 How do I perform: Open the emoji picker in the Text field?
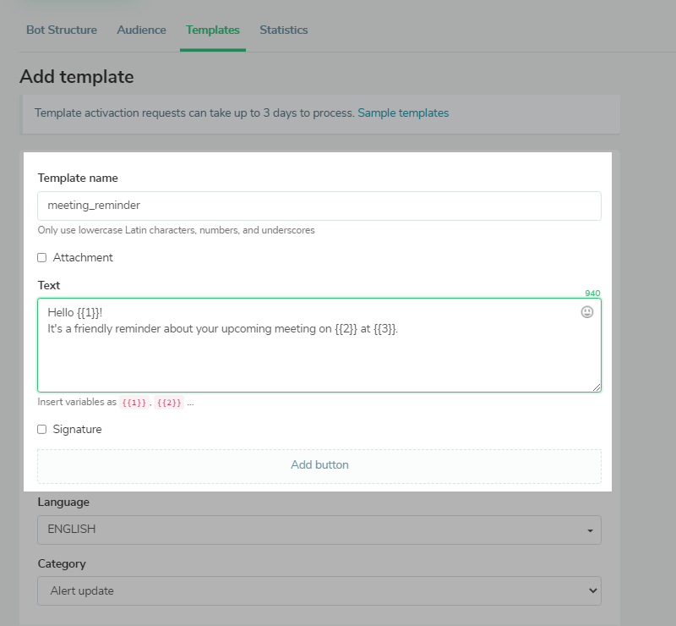coord(587,312)
